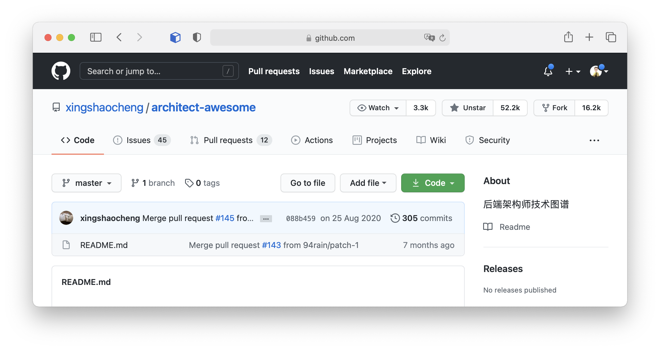Switch to the Issues tab

139,140
